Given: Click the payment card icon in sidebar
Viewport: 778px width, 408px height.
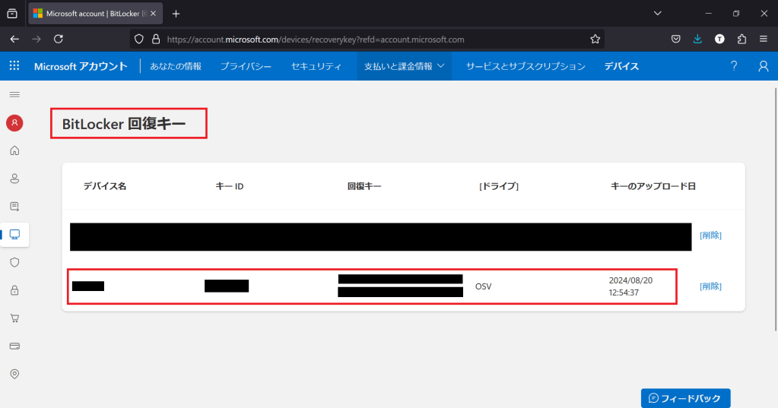Looking at the screenshot, I should tap(14, 346).
